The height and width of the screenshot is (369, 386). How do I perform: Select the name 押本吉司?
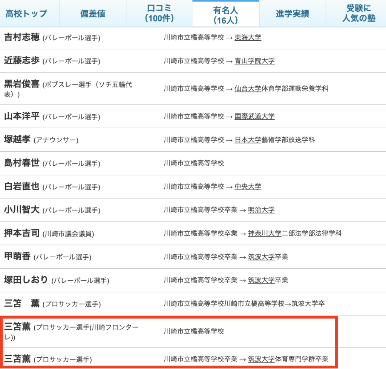(21, 233)
